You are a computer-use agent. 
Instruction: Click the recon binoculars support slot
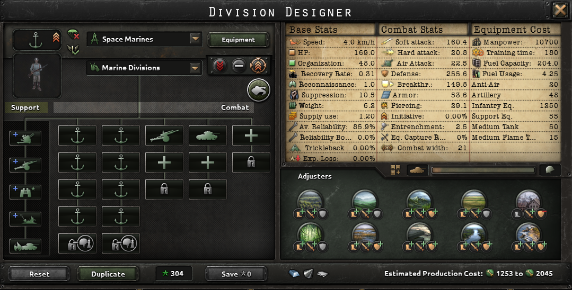(25, 192)
